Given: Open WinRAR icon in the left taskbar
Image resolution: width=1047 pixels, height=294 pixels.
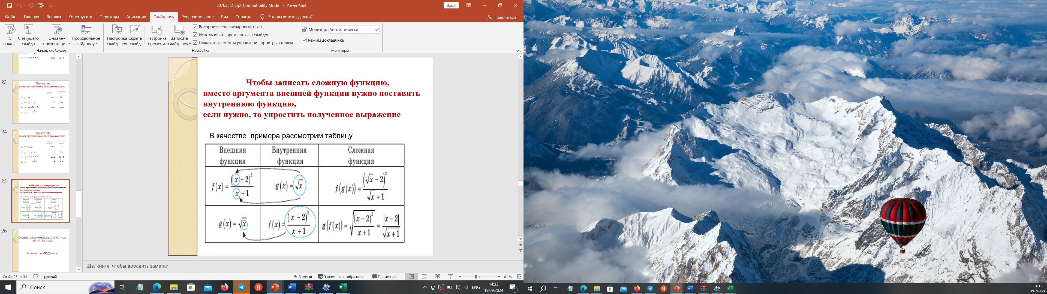Looking at the screenshot, I should click(309, 287).
